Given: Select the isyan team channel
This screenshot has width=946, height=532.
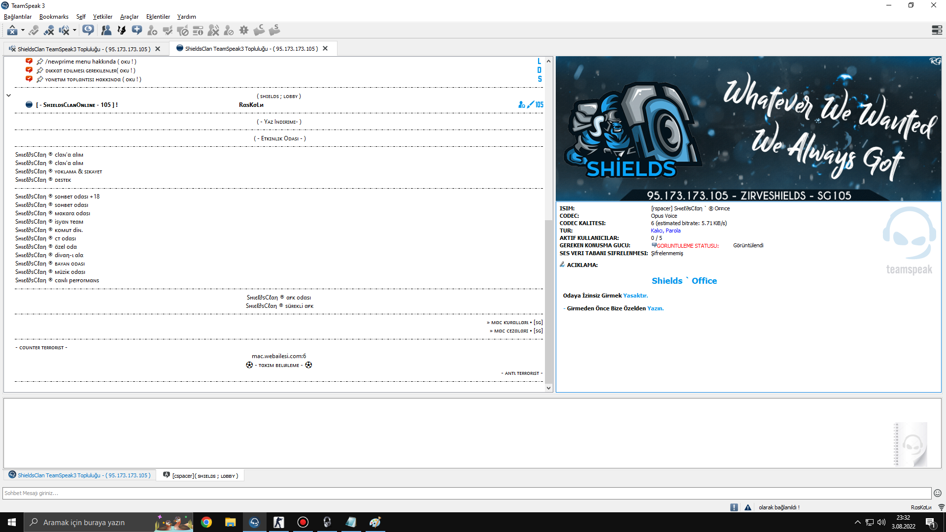Looking at the screenshot, I should click(49, 222).
